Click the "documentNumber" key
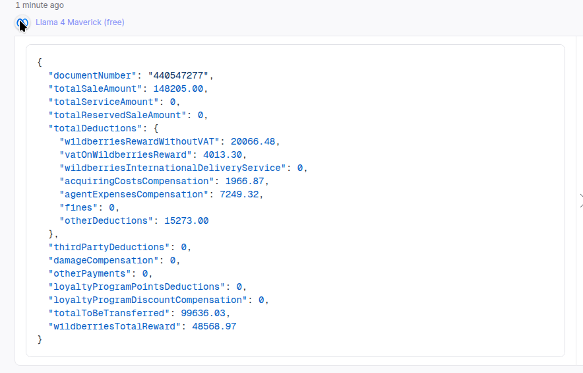The width and height of the screenshot is (583, 373). tap(92, 75)
